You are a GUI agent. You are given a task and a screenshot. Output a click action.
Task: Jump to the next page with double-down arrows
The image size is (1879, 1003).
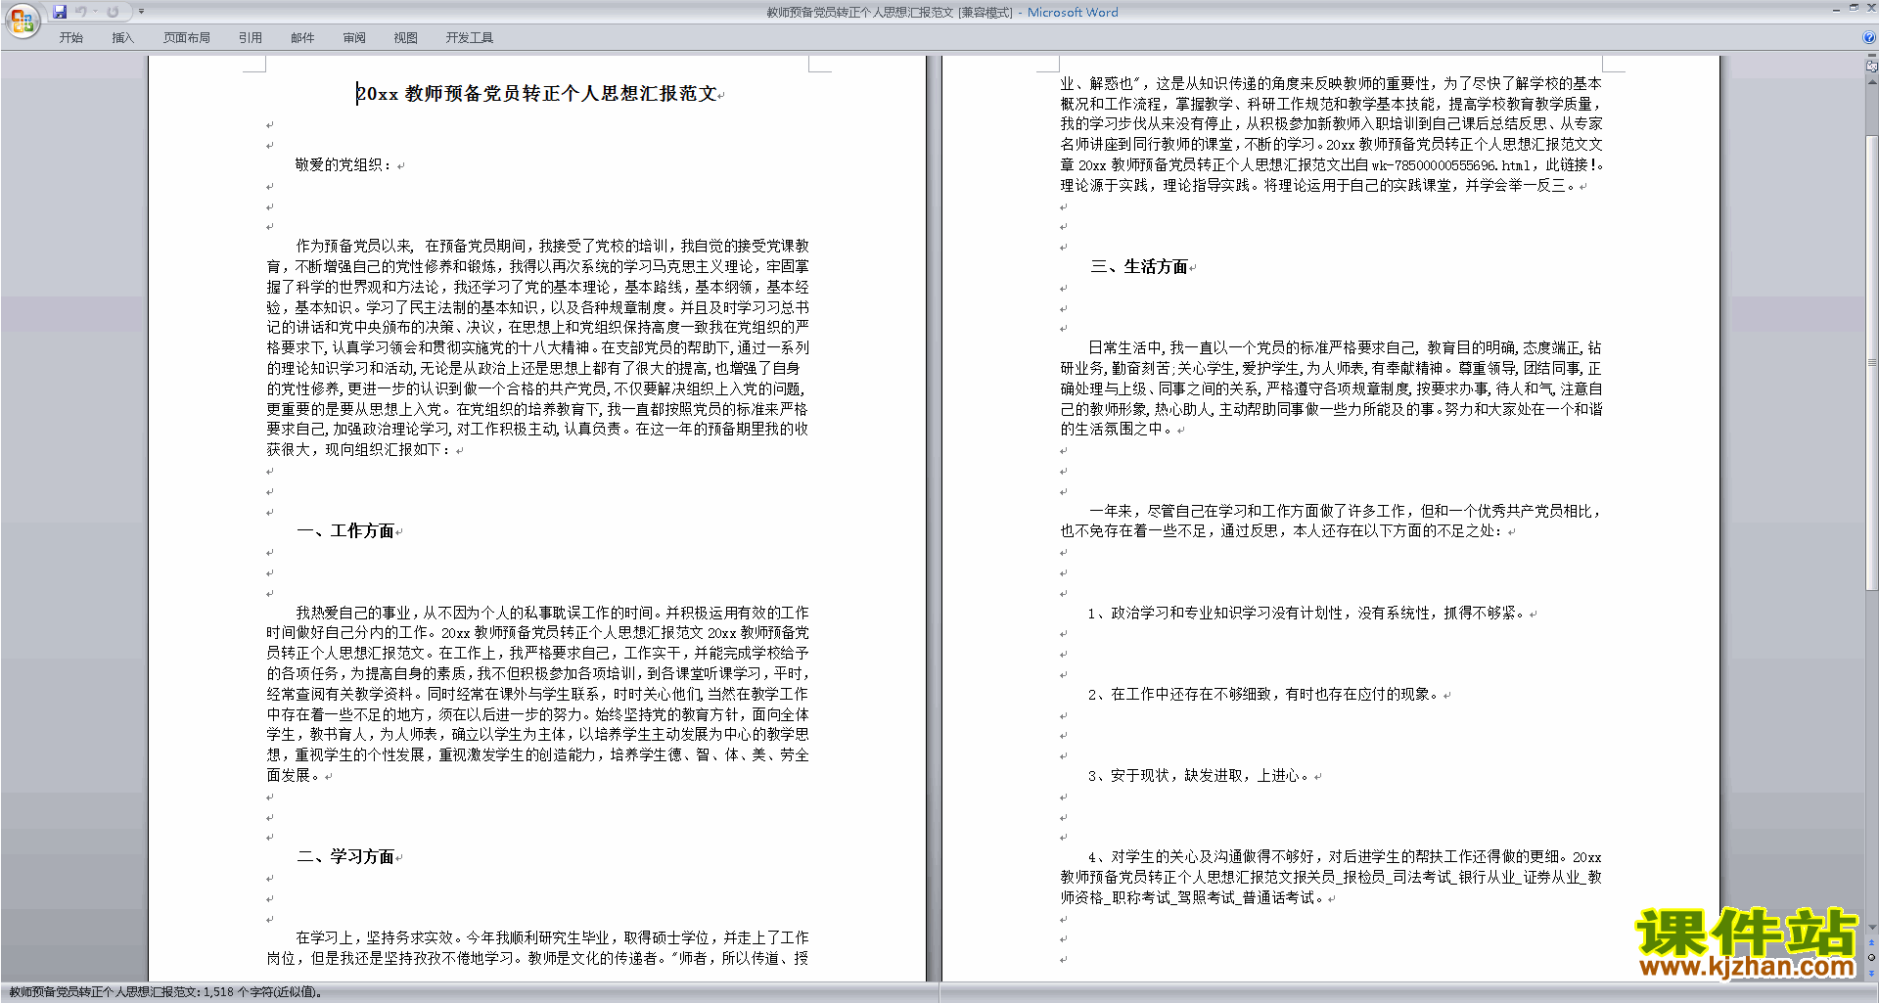[1872, 972]
